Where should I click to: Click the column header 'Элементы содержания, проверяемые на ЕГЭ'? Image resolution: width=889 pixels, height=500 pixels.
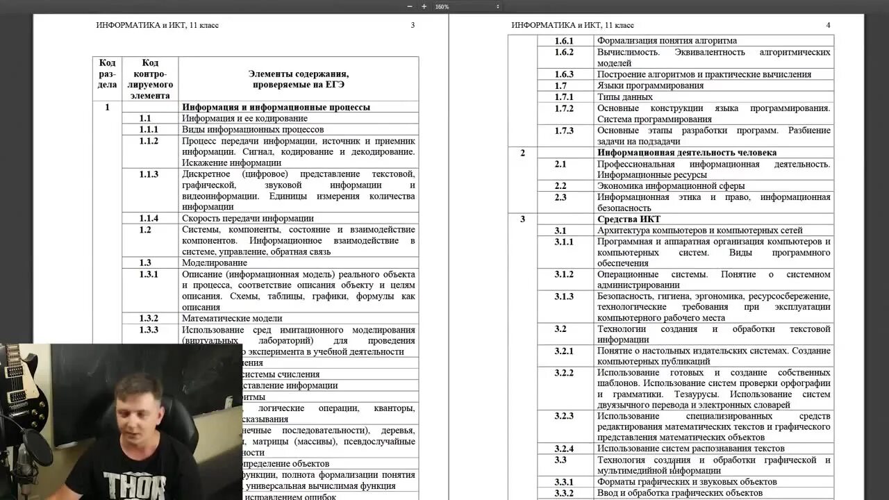299,79
